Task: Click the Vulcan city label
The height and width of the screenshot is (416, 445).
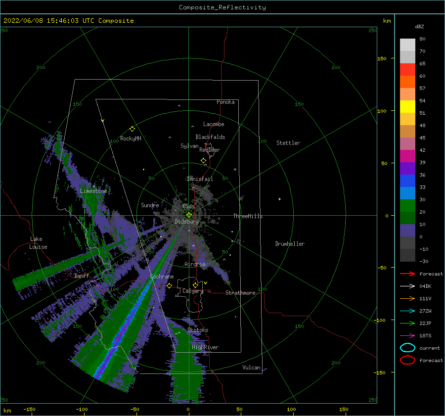Action: [x=252, y=368]
